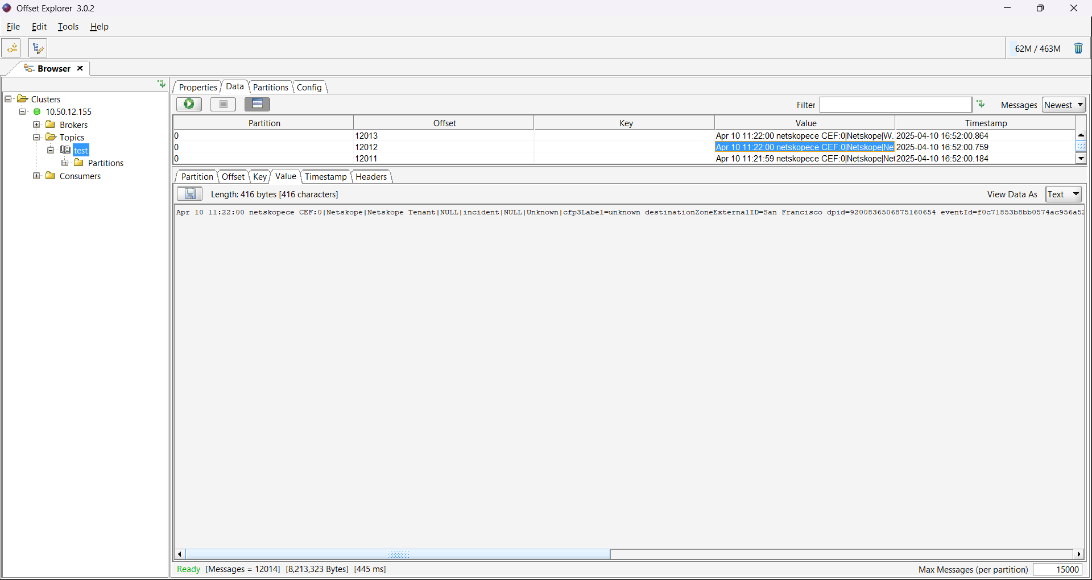1092x580 pixels.
Task: Click the add connection toolbar icon
Action: tap(11, 48)
